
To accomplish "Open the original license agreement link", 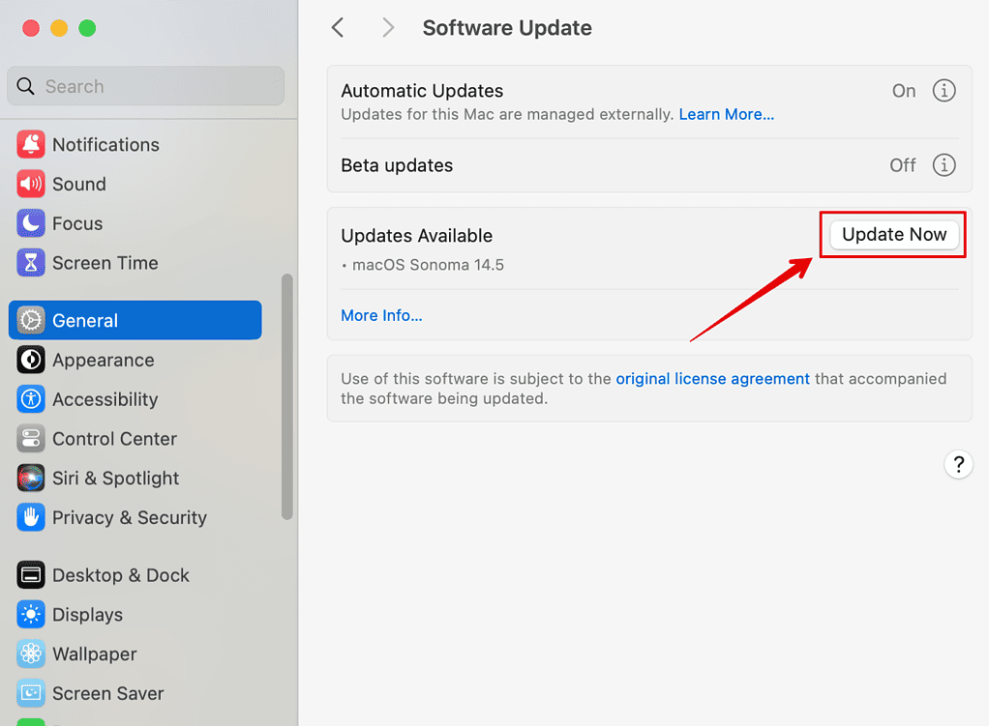I will [x=712, y=379].
